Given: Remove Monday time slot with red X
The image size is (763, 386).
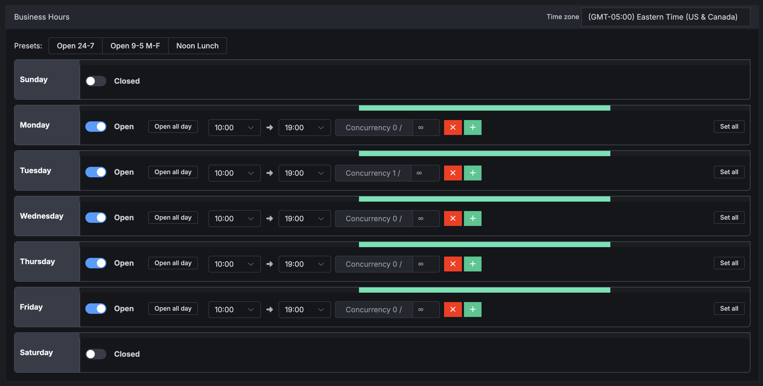Looking at the screenshot, I should 452,127.
